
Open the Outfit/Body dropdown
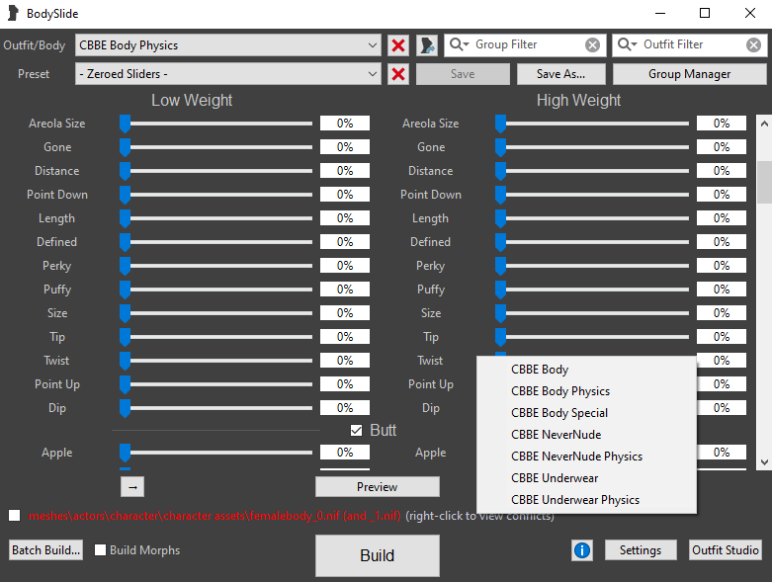click(x=228, y=45)
